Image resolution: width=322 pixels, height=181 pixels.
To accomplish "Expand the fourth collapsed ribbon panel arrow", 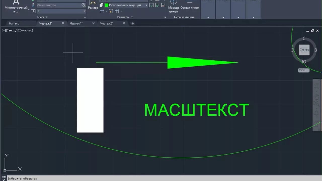I will click(253, 17).
